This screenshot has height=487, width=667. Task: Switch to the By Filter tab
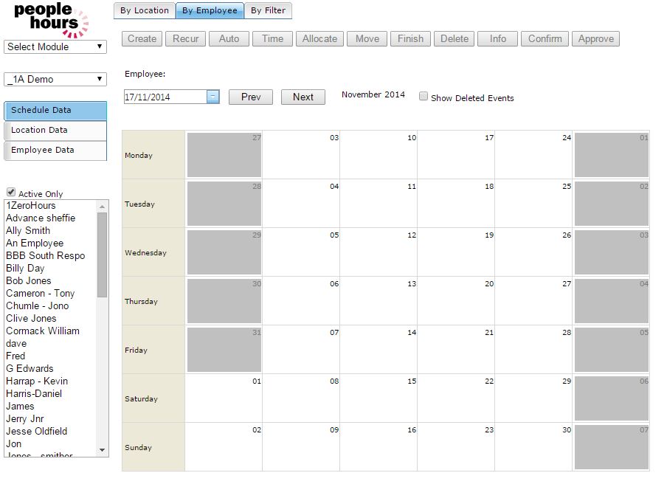click(x=268, y=10)
